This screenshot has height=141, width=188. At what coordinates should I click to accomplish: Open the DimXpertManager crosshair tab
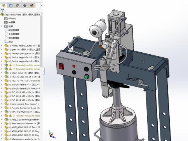[x=24, y=5]
